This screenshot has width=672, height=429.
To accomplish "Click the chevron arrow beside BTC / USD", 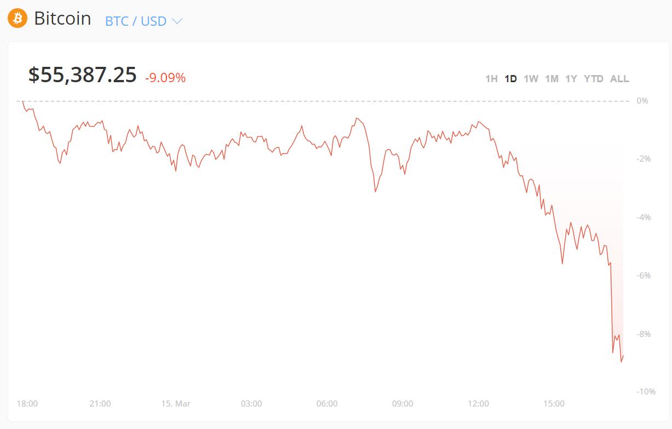I will [x=177, y=21].
